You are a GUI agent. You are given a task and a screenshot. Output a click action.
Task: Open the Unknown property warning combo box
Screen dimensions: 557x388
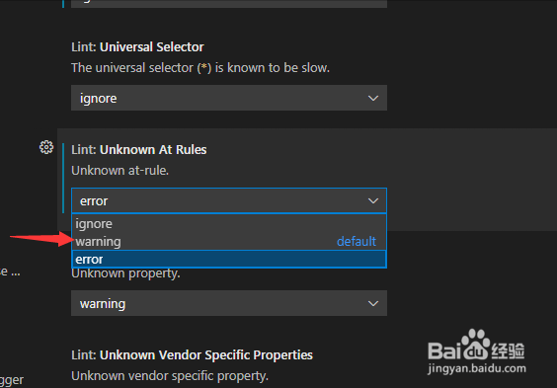point(229,303)
